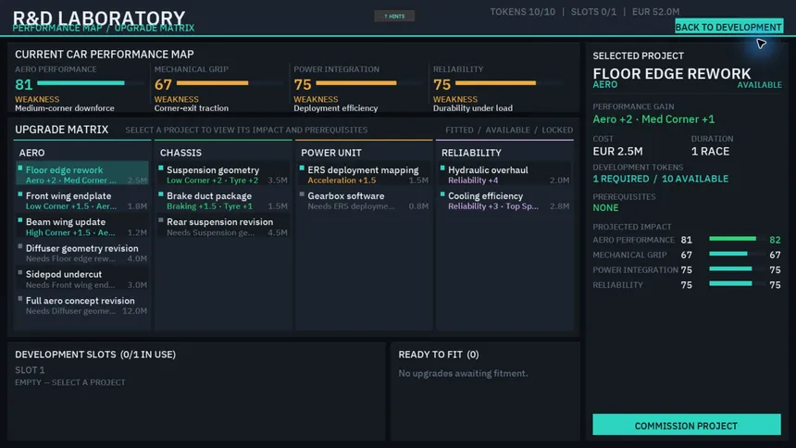Click the 1 Required / 10 Available tokens text

[661, 179]
